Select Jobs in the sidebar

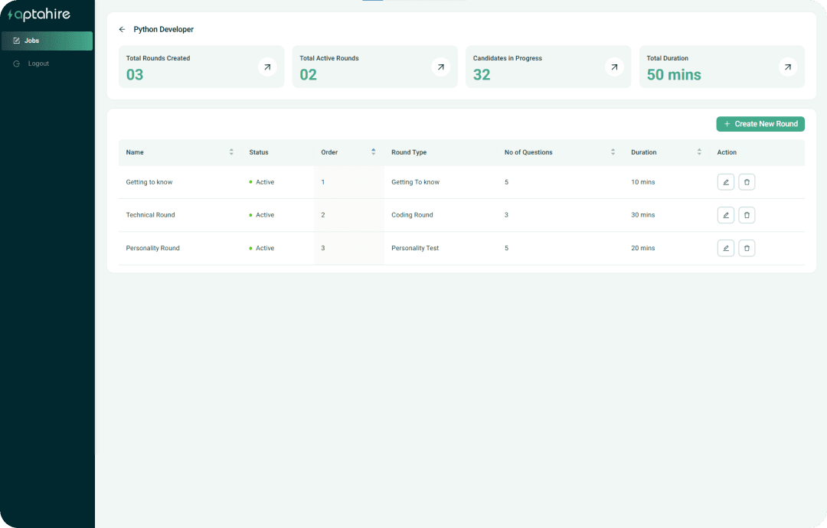[47, 41]
